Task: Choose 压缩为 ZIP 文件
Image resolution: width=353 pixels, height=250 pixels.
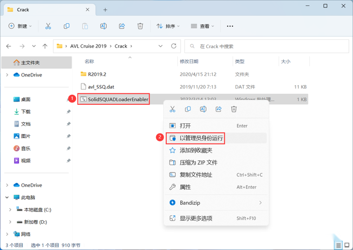Action: pos(216,162)
